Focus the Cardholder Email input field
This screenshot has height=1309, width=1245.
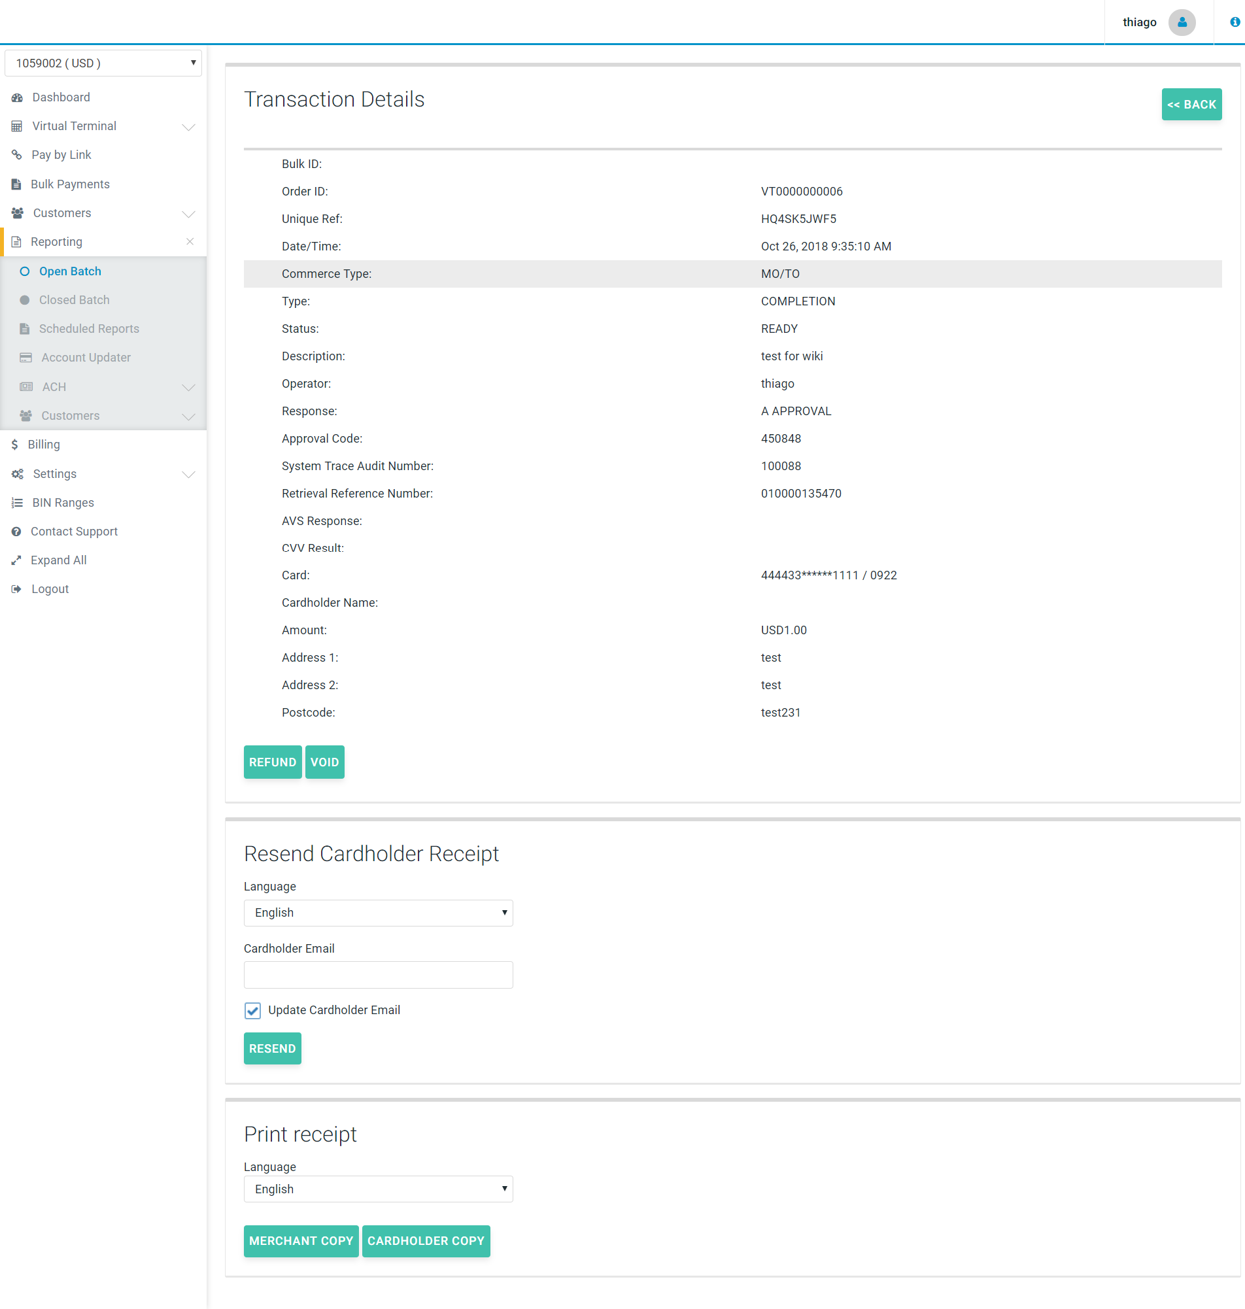coord(377,975)
